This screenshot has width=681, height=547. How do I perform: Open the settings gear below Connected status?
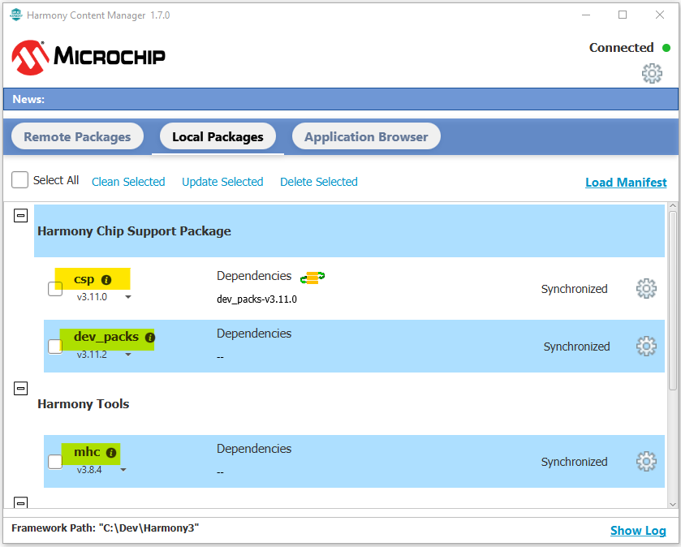pyautogui.click(x=652, y=73)
